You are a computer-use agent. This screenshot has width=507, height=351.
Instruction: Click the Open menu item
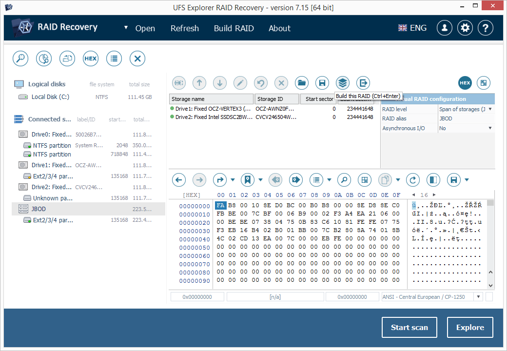pos(145,28)
